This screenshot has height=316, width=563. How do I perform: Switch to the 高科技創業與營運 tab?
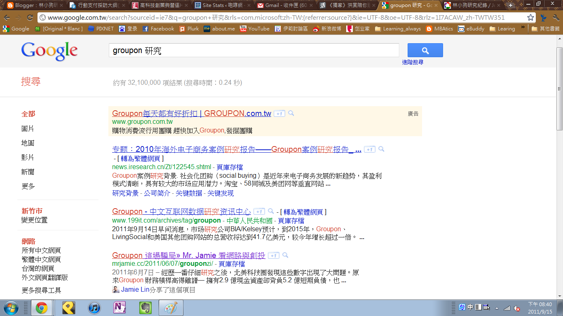click(x=159, y=5)
